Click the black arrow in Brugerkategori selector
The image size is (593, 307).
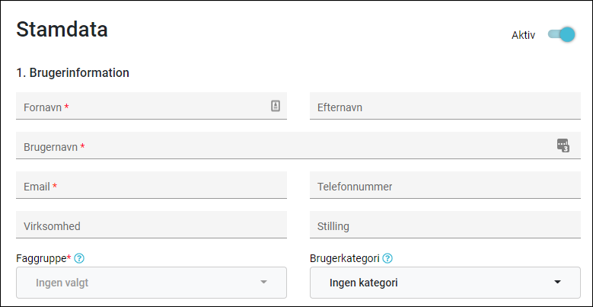557,282
